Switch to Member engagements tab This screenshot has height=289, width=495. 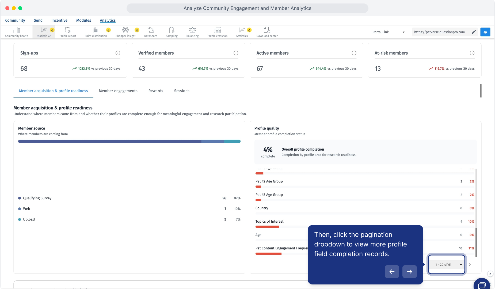(118, 91)
